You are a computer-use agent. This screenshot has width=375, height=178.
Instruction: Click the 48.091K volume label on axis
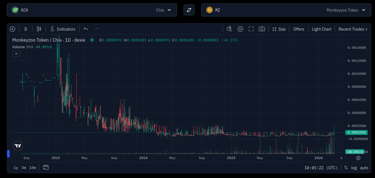click(355, 152)
